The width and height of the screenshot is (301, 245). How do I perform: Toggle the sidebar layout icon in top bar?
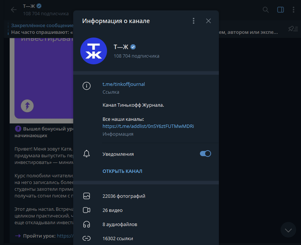pyautogui.click(x=280, y=10)
